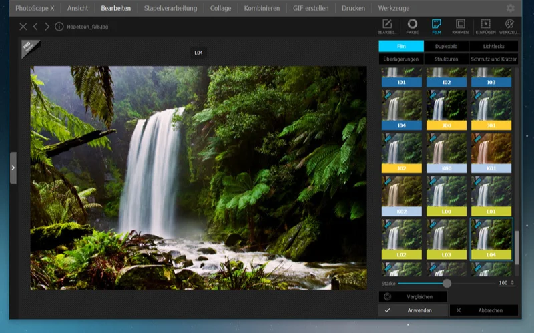534x333 pixels.
Task: Click the settings gear icon
Action: tap(511, 9)
